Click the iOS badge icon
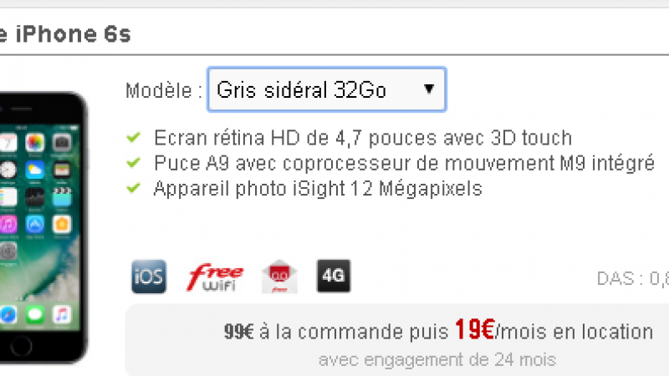The height and width of the screenshot is (376, 669). pos(149,277)
